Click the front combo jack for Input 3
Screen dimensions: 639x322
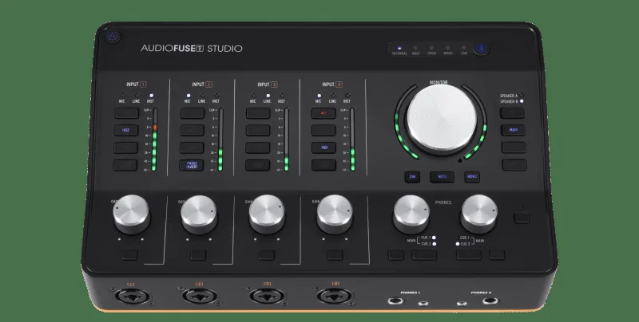267,296
